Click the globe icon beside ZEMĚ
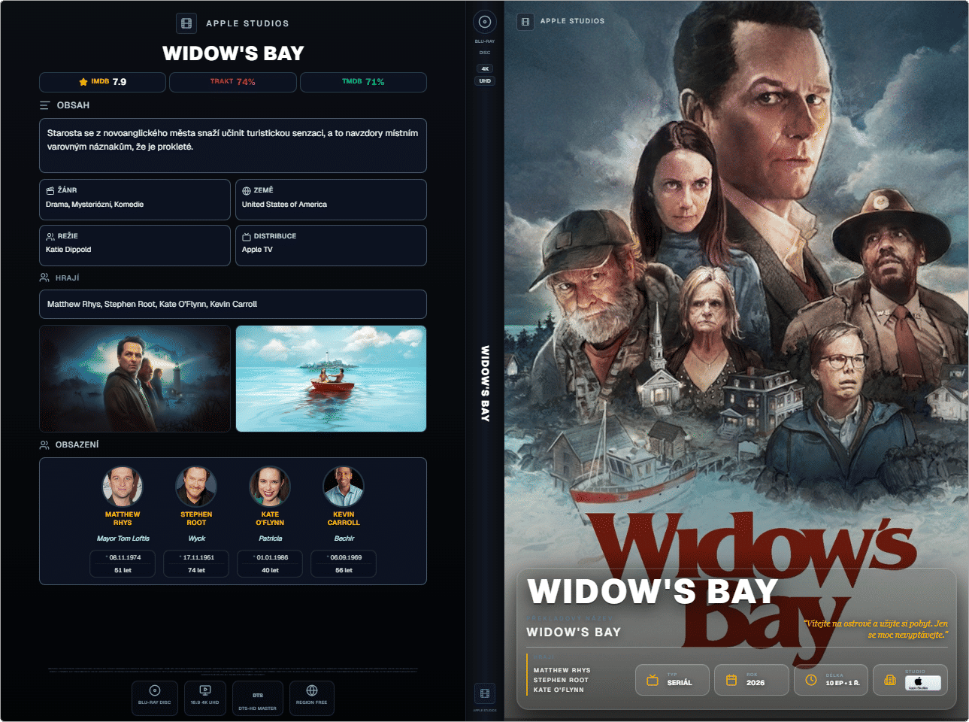969x722 pixels. coord(246,191)
